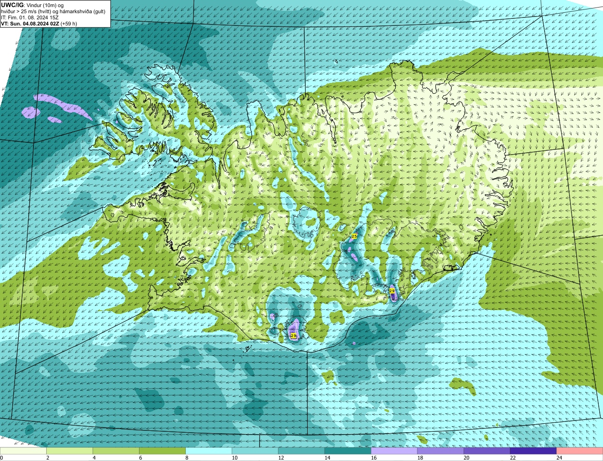Pick the 12–14 m/s legend color segment
The width and height of the screenshot is (603, 461).
[301, 451]
